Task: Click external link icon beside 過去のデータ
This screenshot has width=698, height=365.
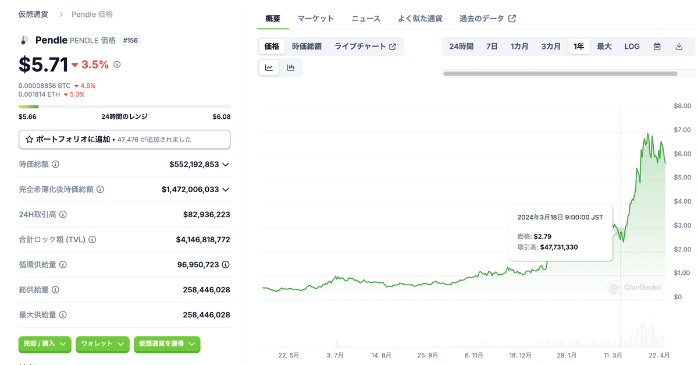Action: (512, 19)
